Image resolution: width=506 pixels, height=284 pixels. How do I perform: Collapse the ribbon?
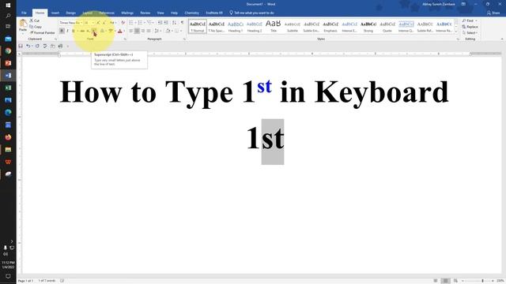[502, 39]
